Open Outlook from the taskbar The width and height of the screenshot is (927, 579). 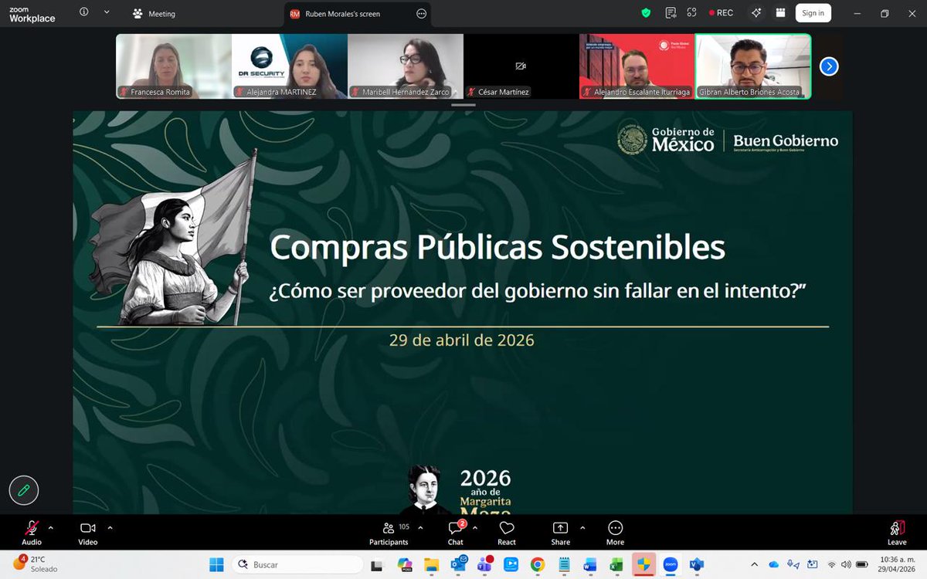point(457,564)
